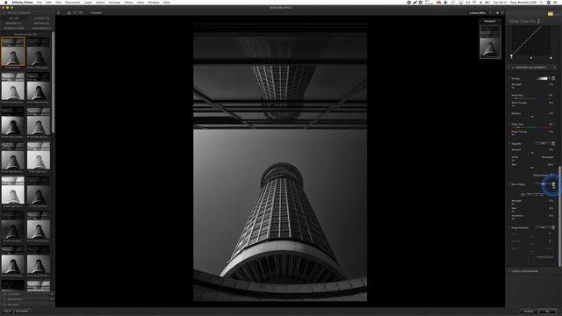
Task: Open the Affinity Photo application menu
Action: (22, 2)
